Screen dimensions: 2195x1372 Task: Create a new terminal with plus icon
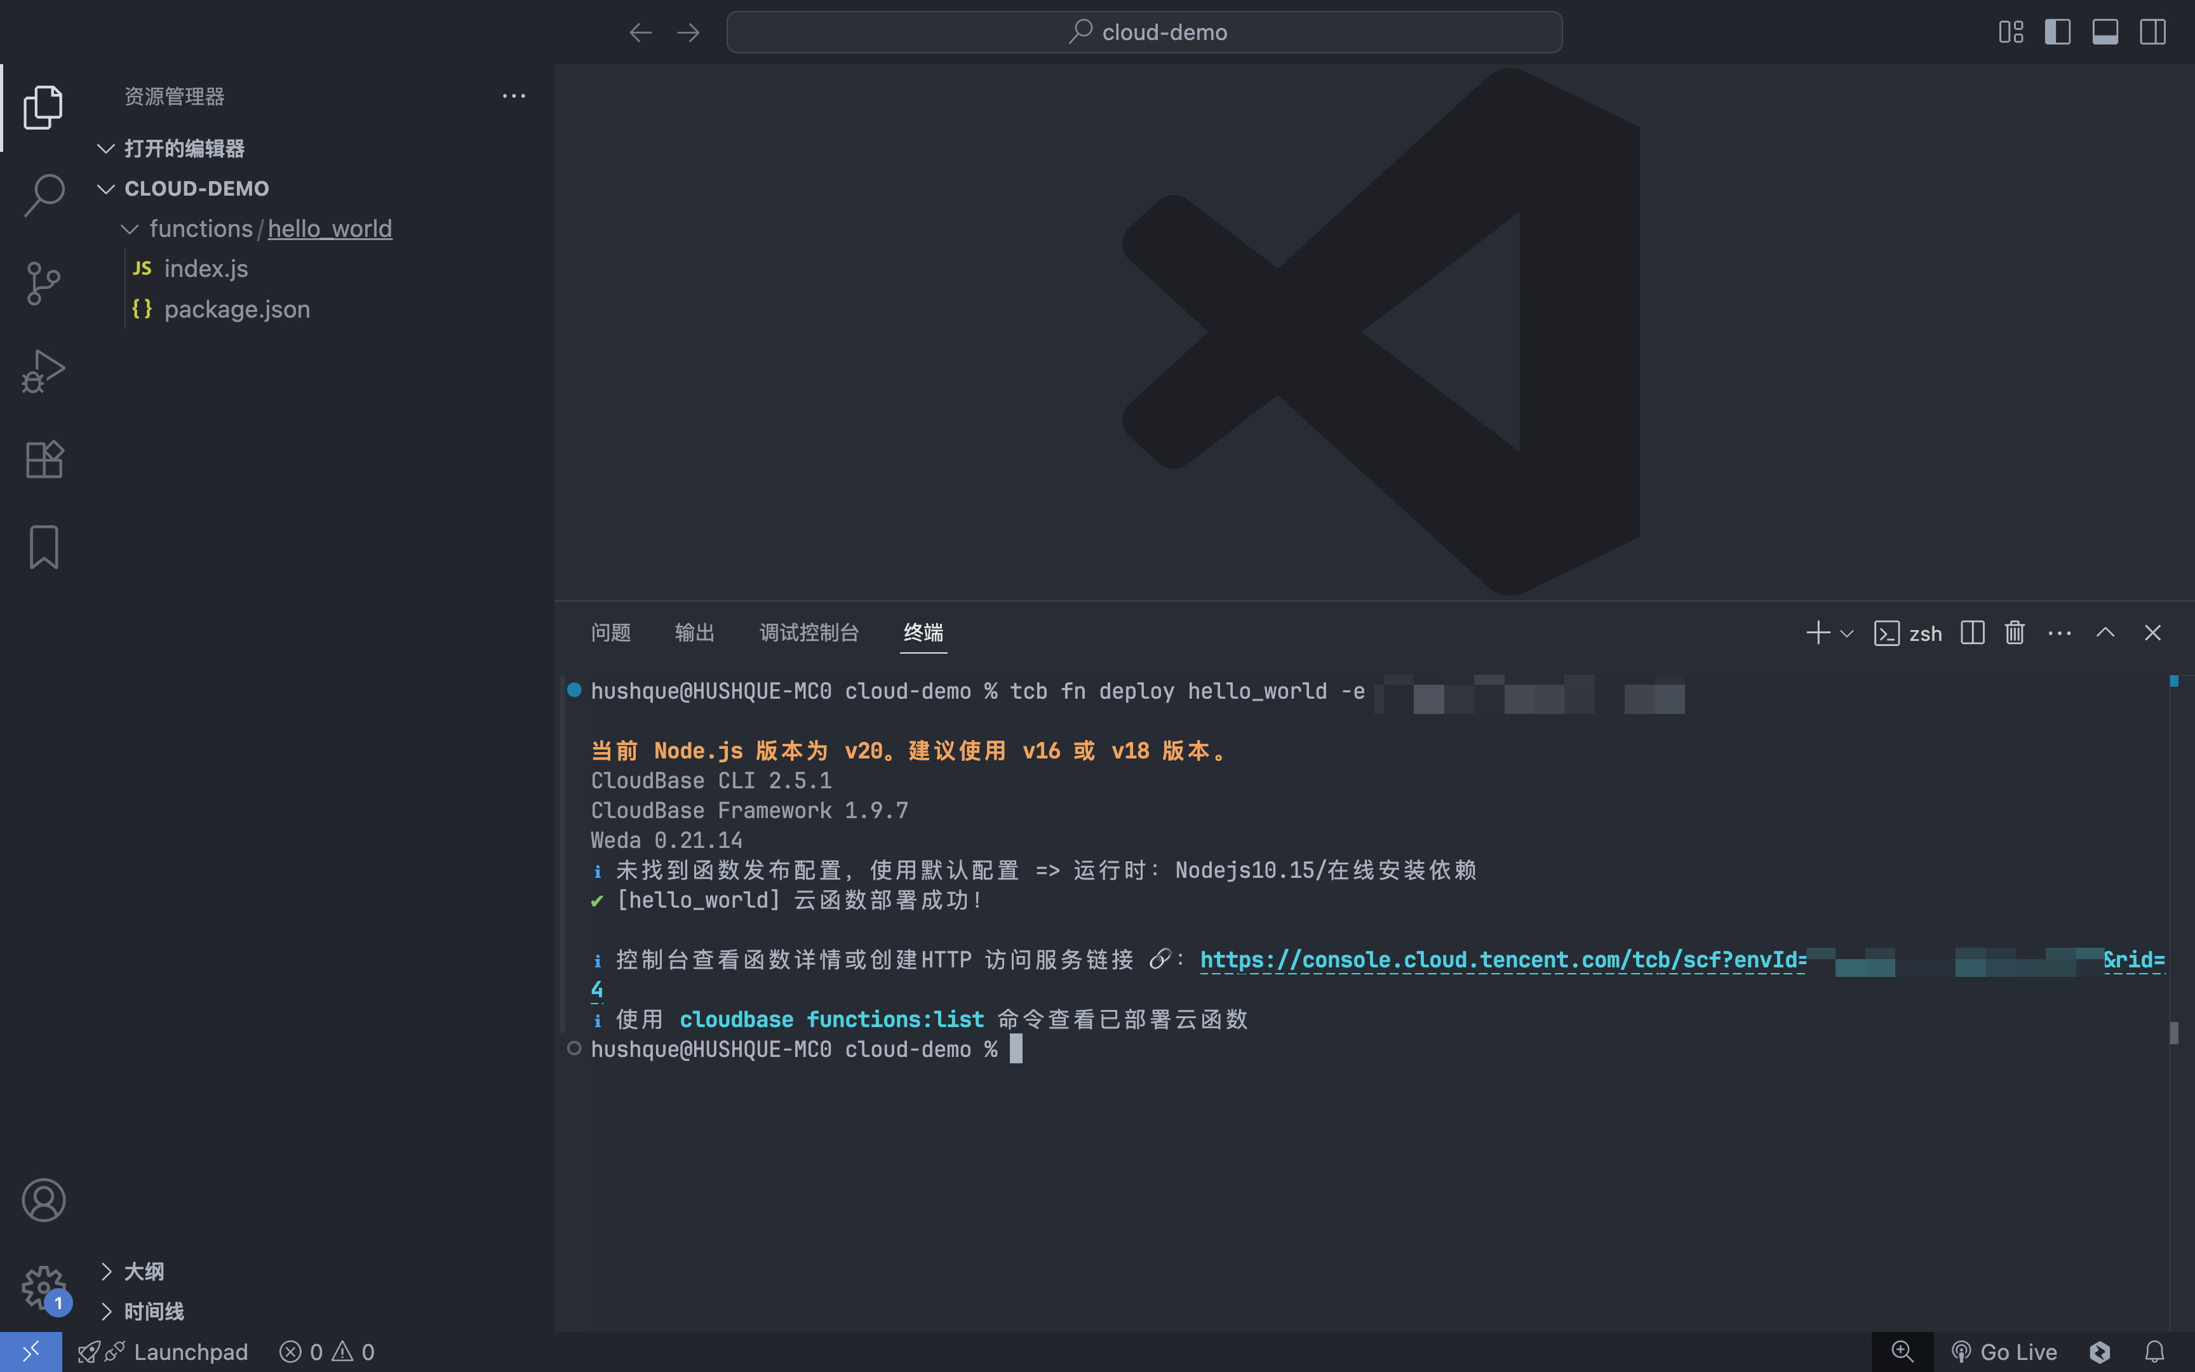click(x=1818, y=633)
